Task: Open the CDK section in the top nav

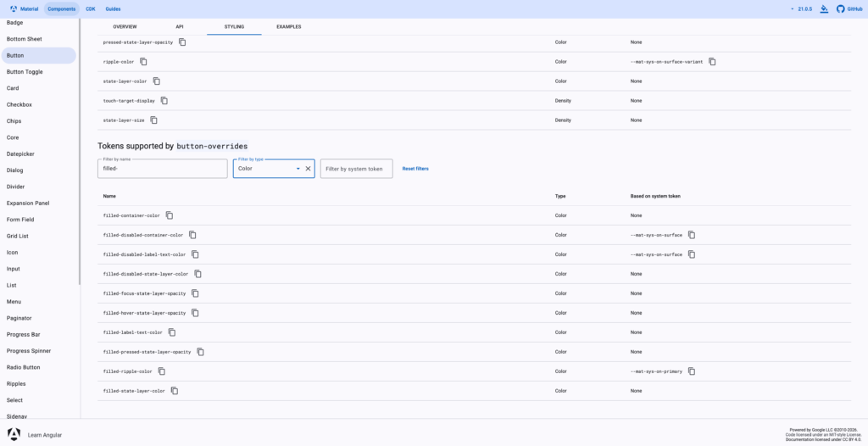Action: pyautogui.click(x=91, y=8)
